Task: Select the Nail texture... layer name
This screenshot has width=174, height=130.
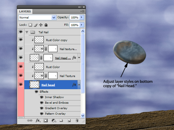Action: [x=68, y=49]
